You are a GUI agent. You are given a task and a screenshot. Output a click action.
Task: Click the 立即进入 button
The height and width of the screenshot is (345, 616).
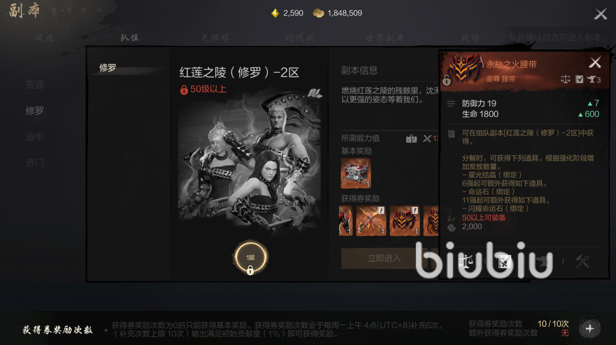pyautogui.click(x=384, y=258)
